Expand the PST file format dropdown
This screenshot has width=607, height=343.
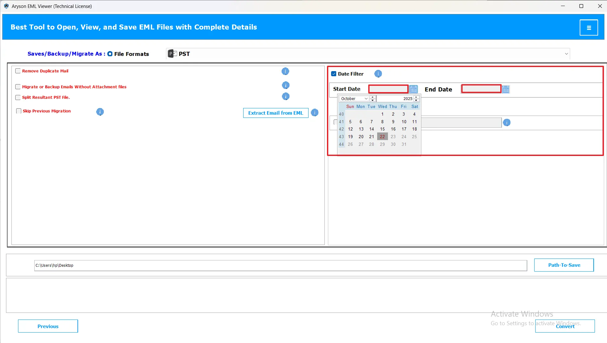click(x=566, y=54)
